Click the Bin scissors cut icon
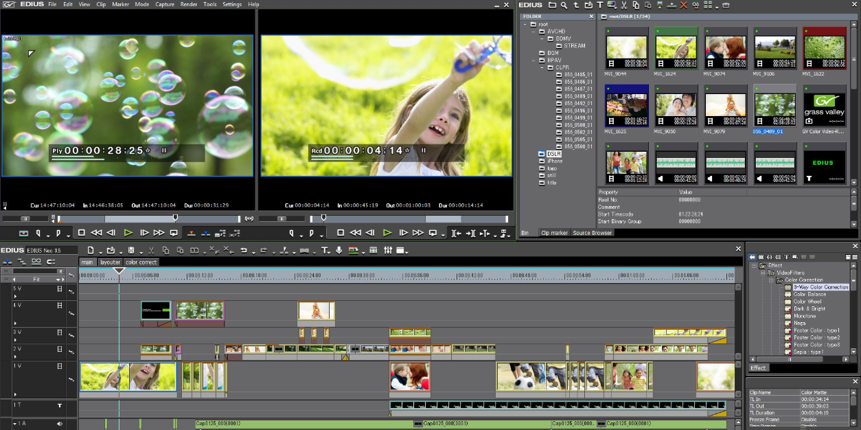861x430 pixels. [623, 5]
